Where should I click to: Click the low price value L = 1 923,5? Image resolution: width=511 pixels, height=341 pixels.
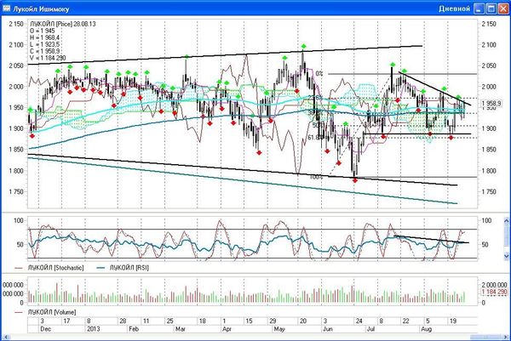(44, 44)
